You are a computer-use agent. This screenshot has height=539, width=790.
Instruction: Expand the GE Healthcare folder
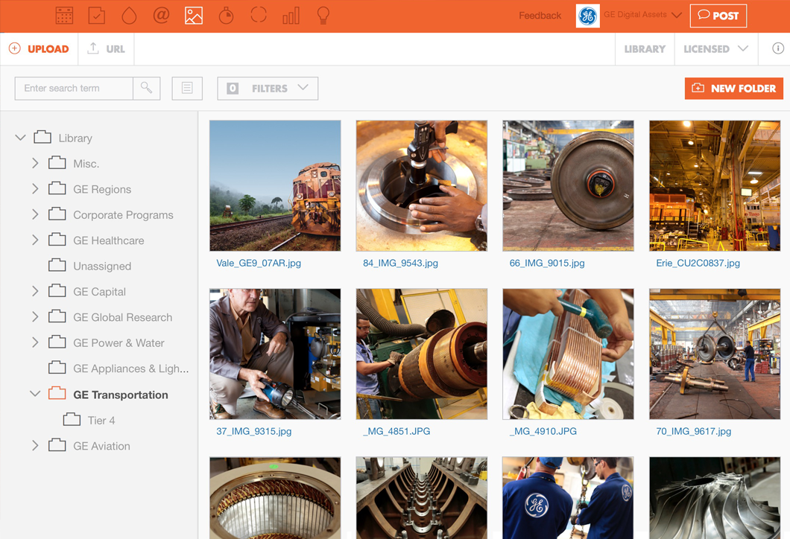(35, 240)
